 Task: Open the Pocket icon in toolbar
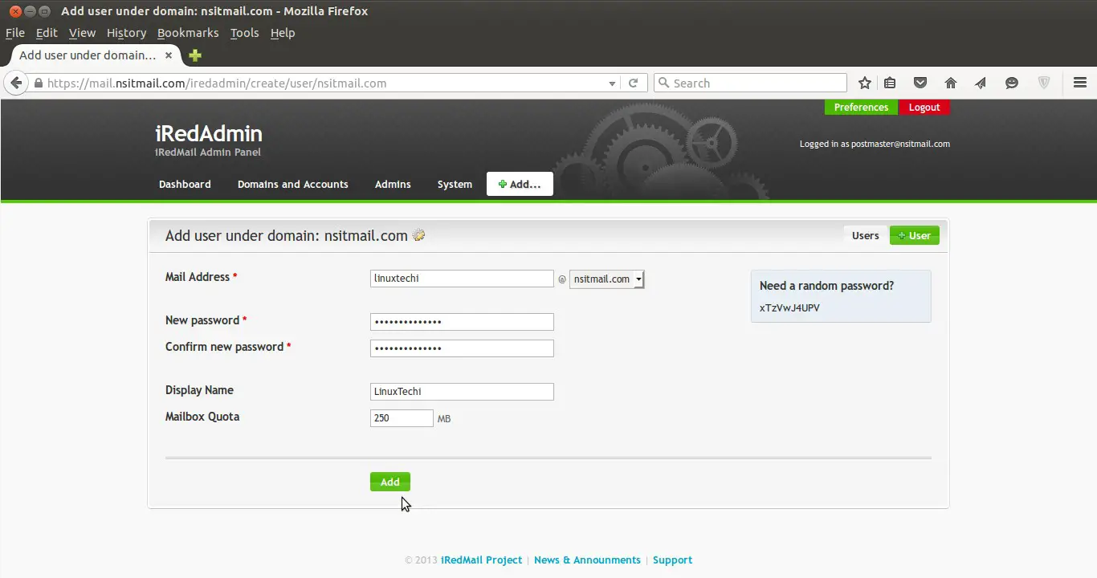(920, 83)
